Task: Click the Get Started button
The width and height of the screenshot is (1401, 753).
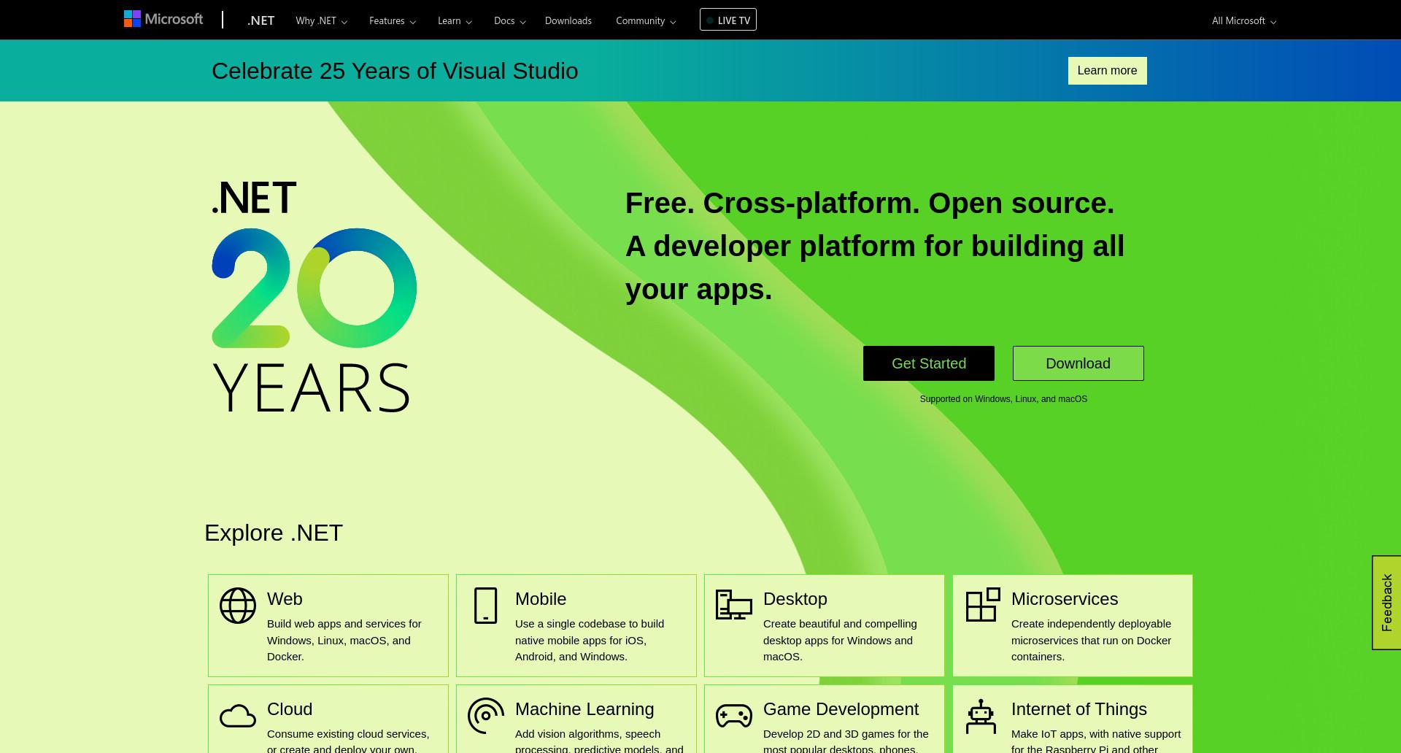Action: tap(928, 363)
